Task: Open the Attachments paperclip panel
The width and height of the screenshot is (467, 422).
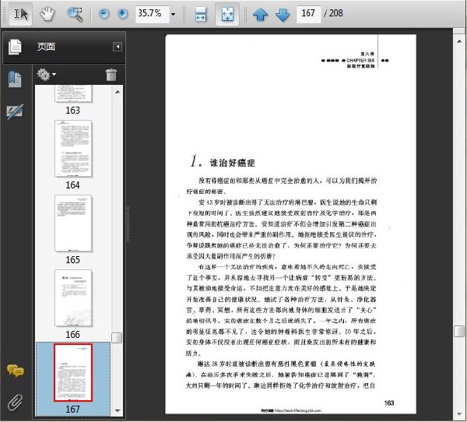Action: tap(15, 403)
